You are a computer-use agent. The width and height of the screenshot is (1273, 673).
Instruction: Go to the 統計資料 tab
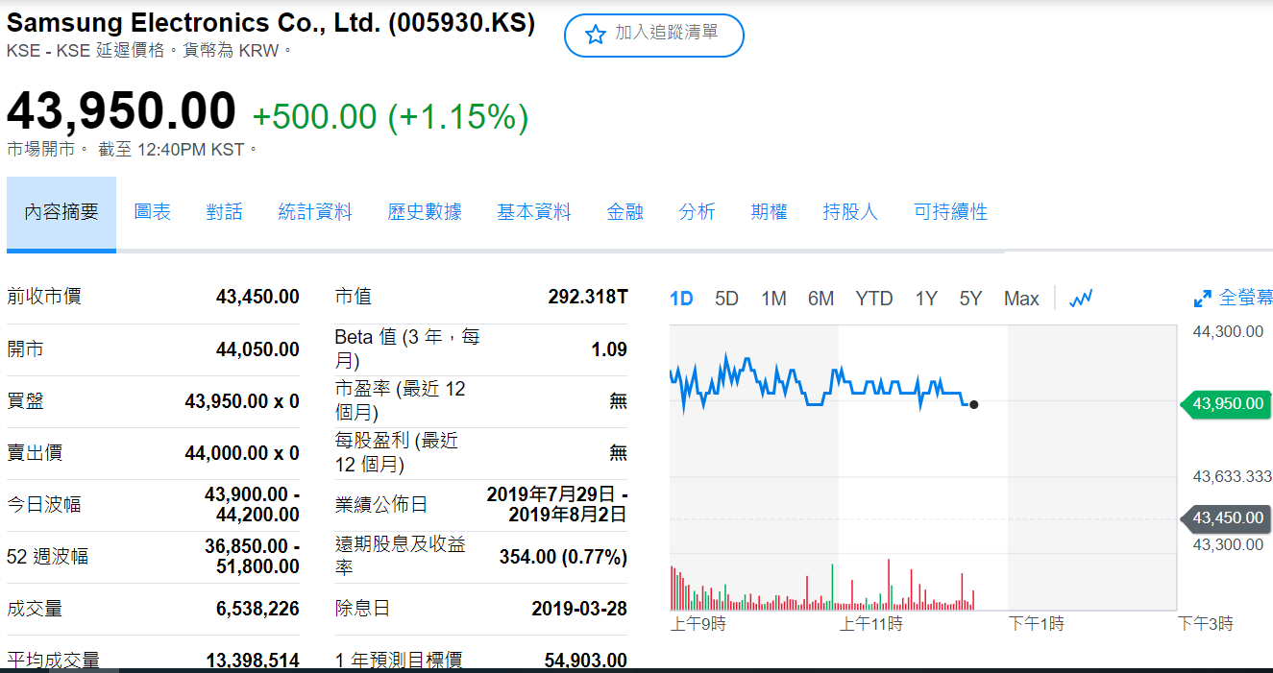[315, 212]
